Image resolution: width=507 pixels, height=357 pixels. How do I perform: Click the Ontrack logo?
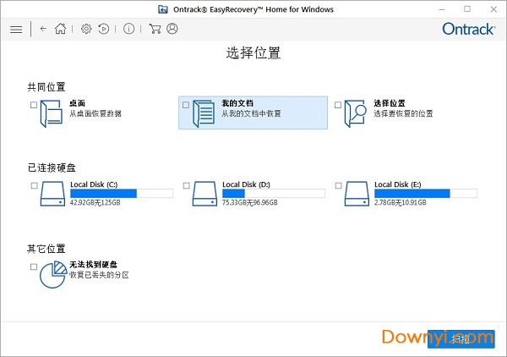click(x=468, y=29)
